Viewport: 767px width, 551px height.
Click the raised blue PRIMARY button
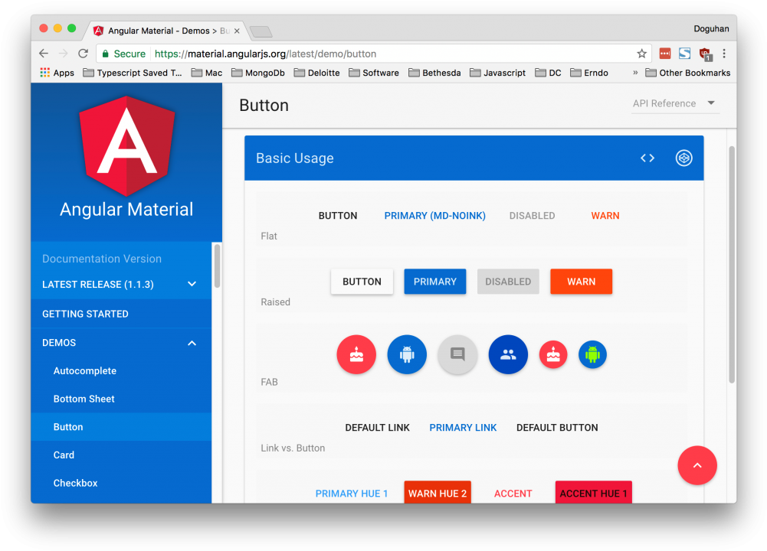435,282
